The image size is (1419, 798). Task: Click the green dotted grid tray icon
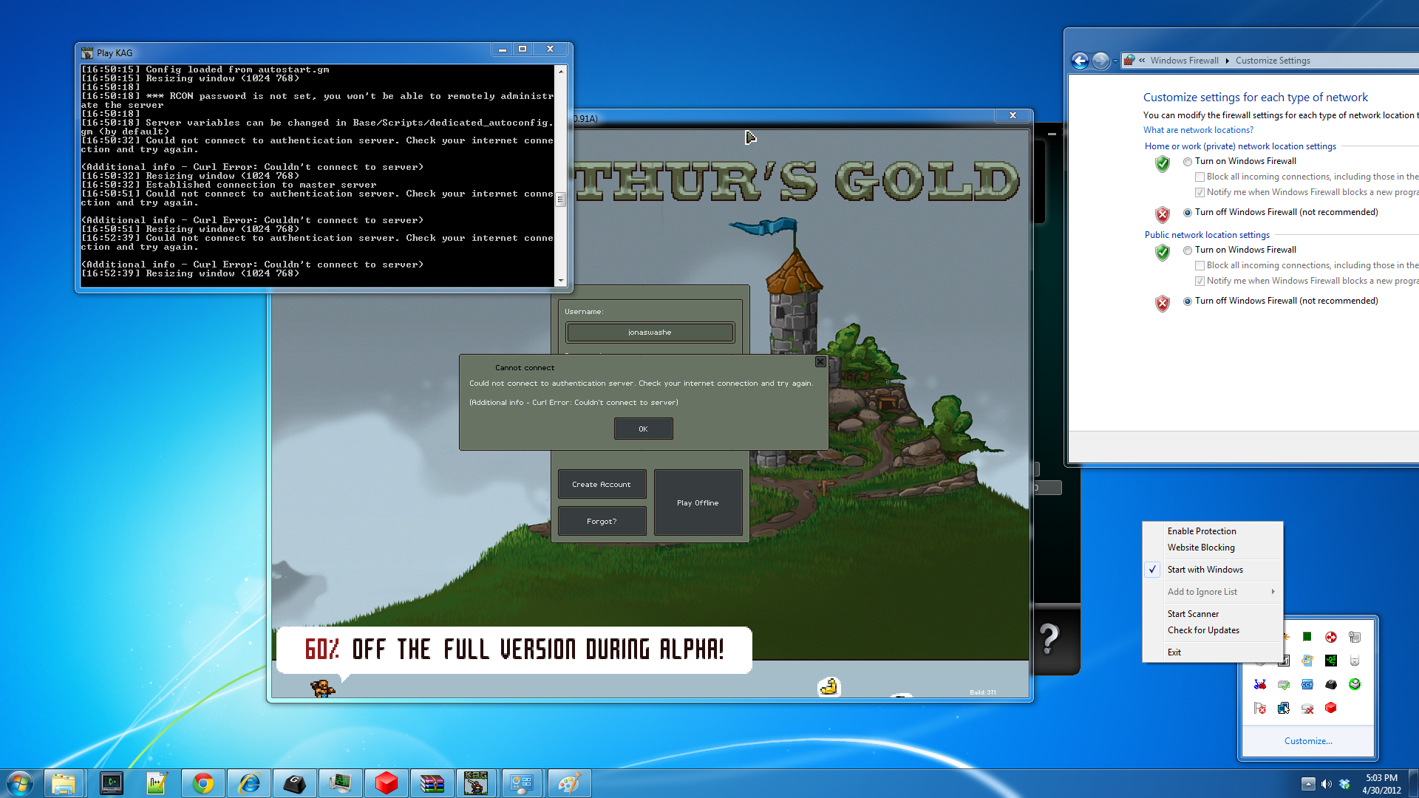pyautogui.click(x=1307, y=637)
